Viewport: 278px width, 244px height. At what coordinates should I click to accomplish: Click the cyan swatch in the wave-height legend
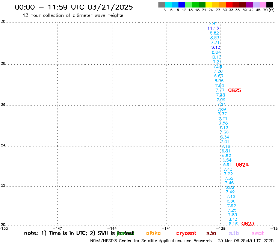click(x=169, y=5)
